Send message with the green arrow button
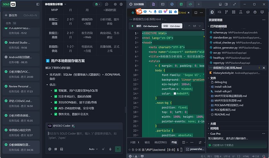Viewport: 269px width, 158px height. [x=118, y=149]
